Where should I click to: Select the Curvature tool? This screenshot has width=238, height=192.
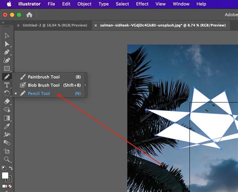pyautogui.click(x=7, y=60)
